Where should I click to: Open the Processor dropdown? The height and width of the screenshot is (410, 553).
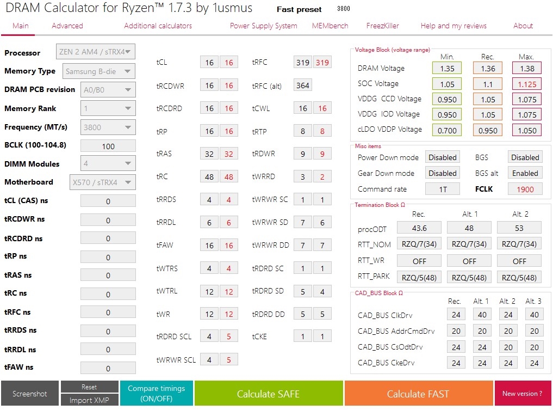pyautogui.click(x=96, y=52)
